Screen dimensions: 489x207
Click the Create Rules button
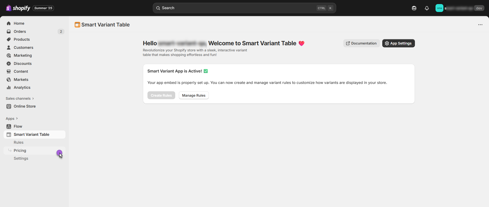point(161,95)
